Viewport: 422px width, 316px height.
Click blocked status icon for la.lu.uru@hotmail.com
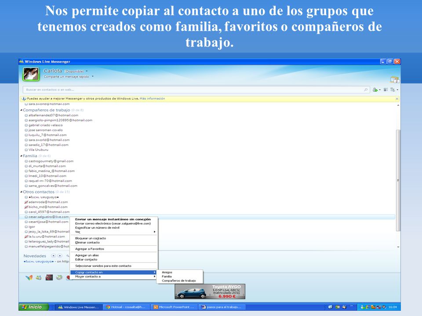(26, 237)
